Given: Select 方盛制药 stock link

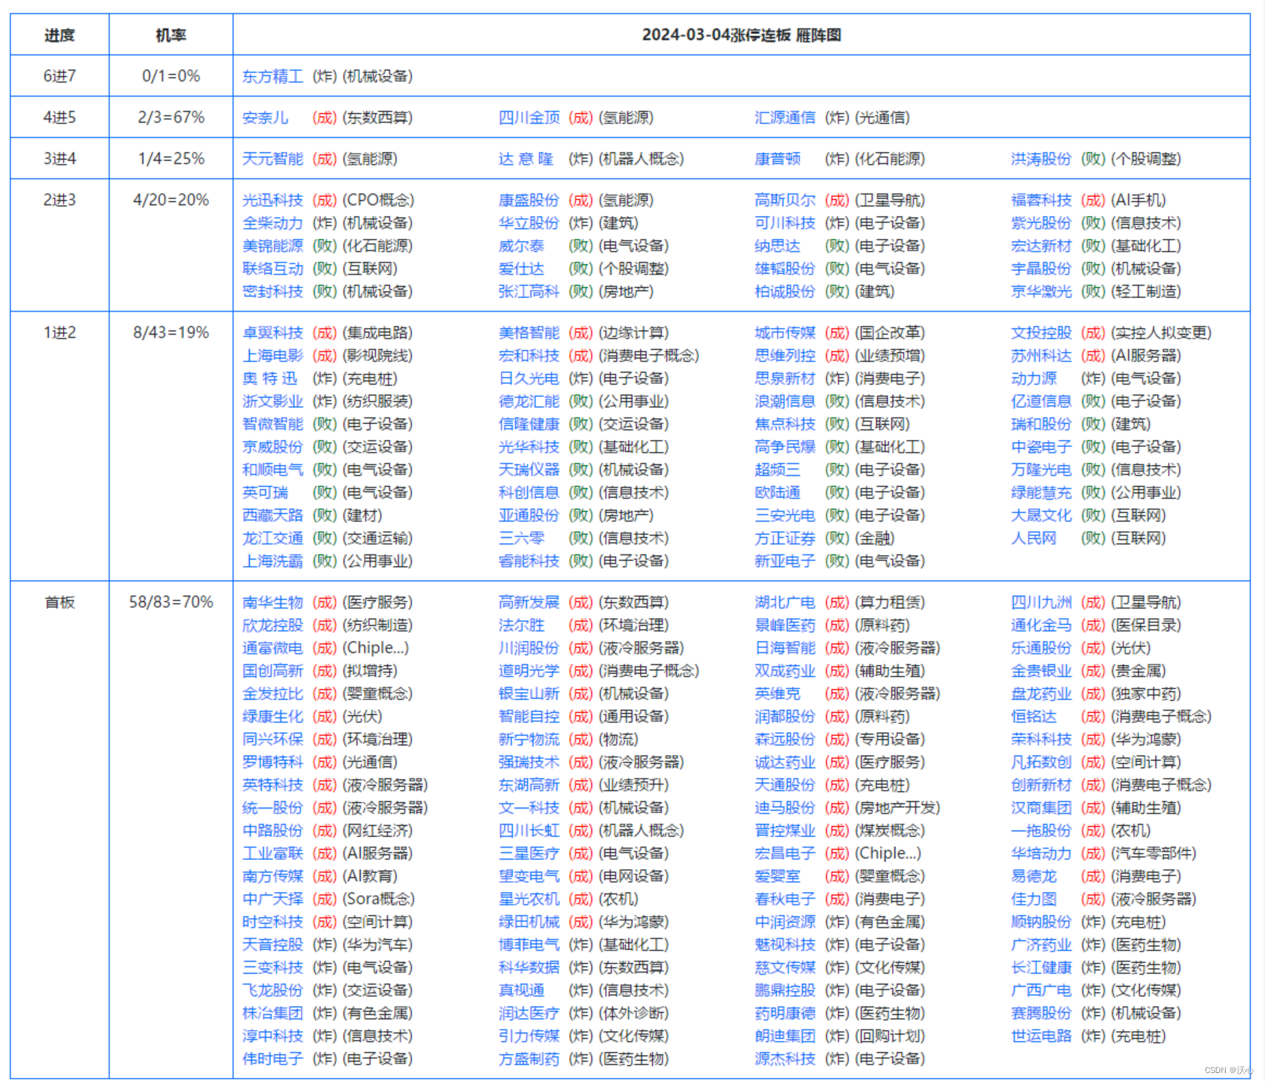Looking at the screenshot, I should (529, 1059).
